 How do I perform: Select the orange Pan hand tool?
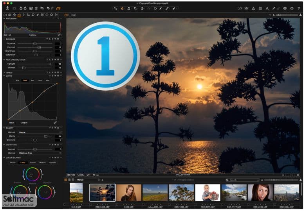tap(122, 8)
